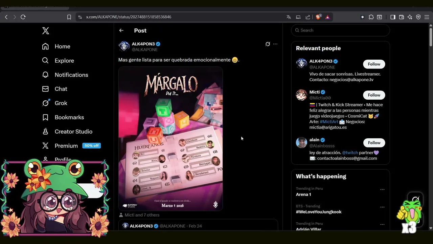
Task: Click the X logo in sidebar
Action: (46, 31)
